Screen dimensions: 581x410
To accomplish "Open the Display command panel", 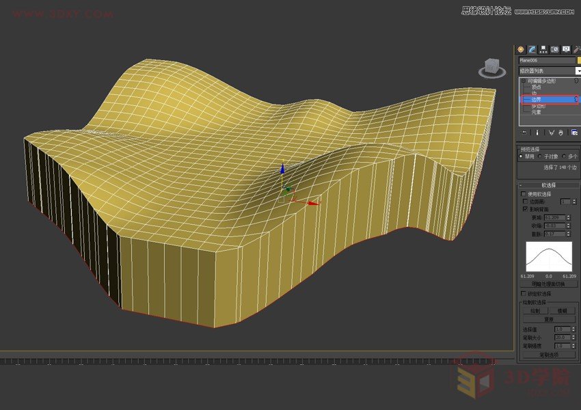I will (x=566, y=49).
